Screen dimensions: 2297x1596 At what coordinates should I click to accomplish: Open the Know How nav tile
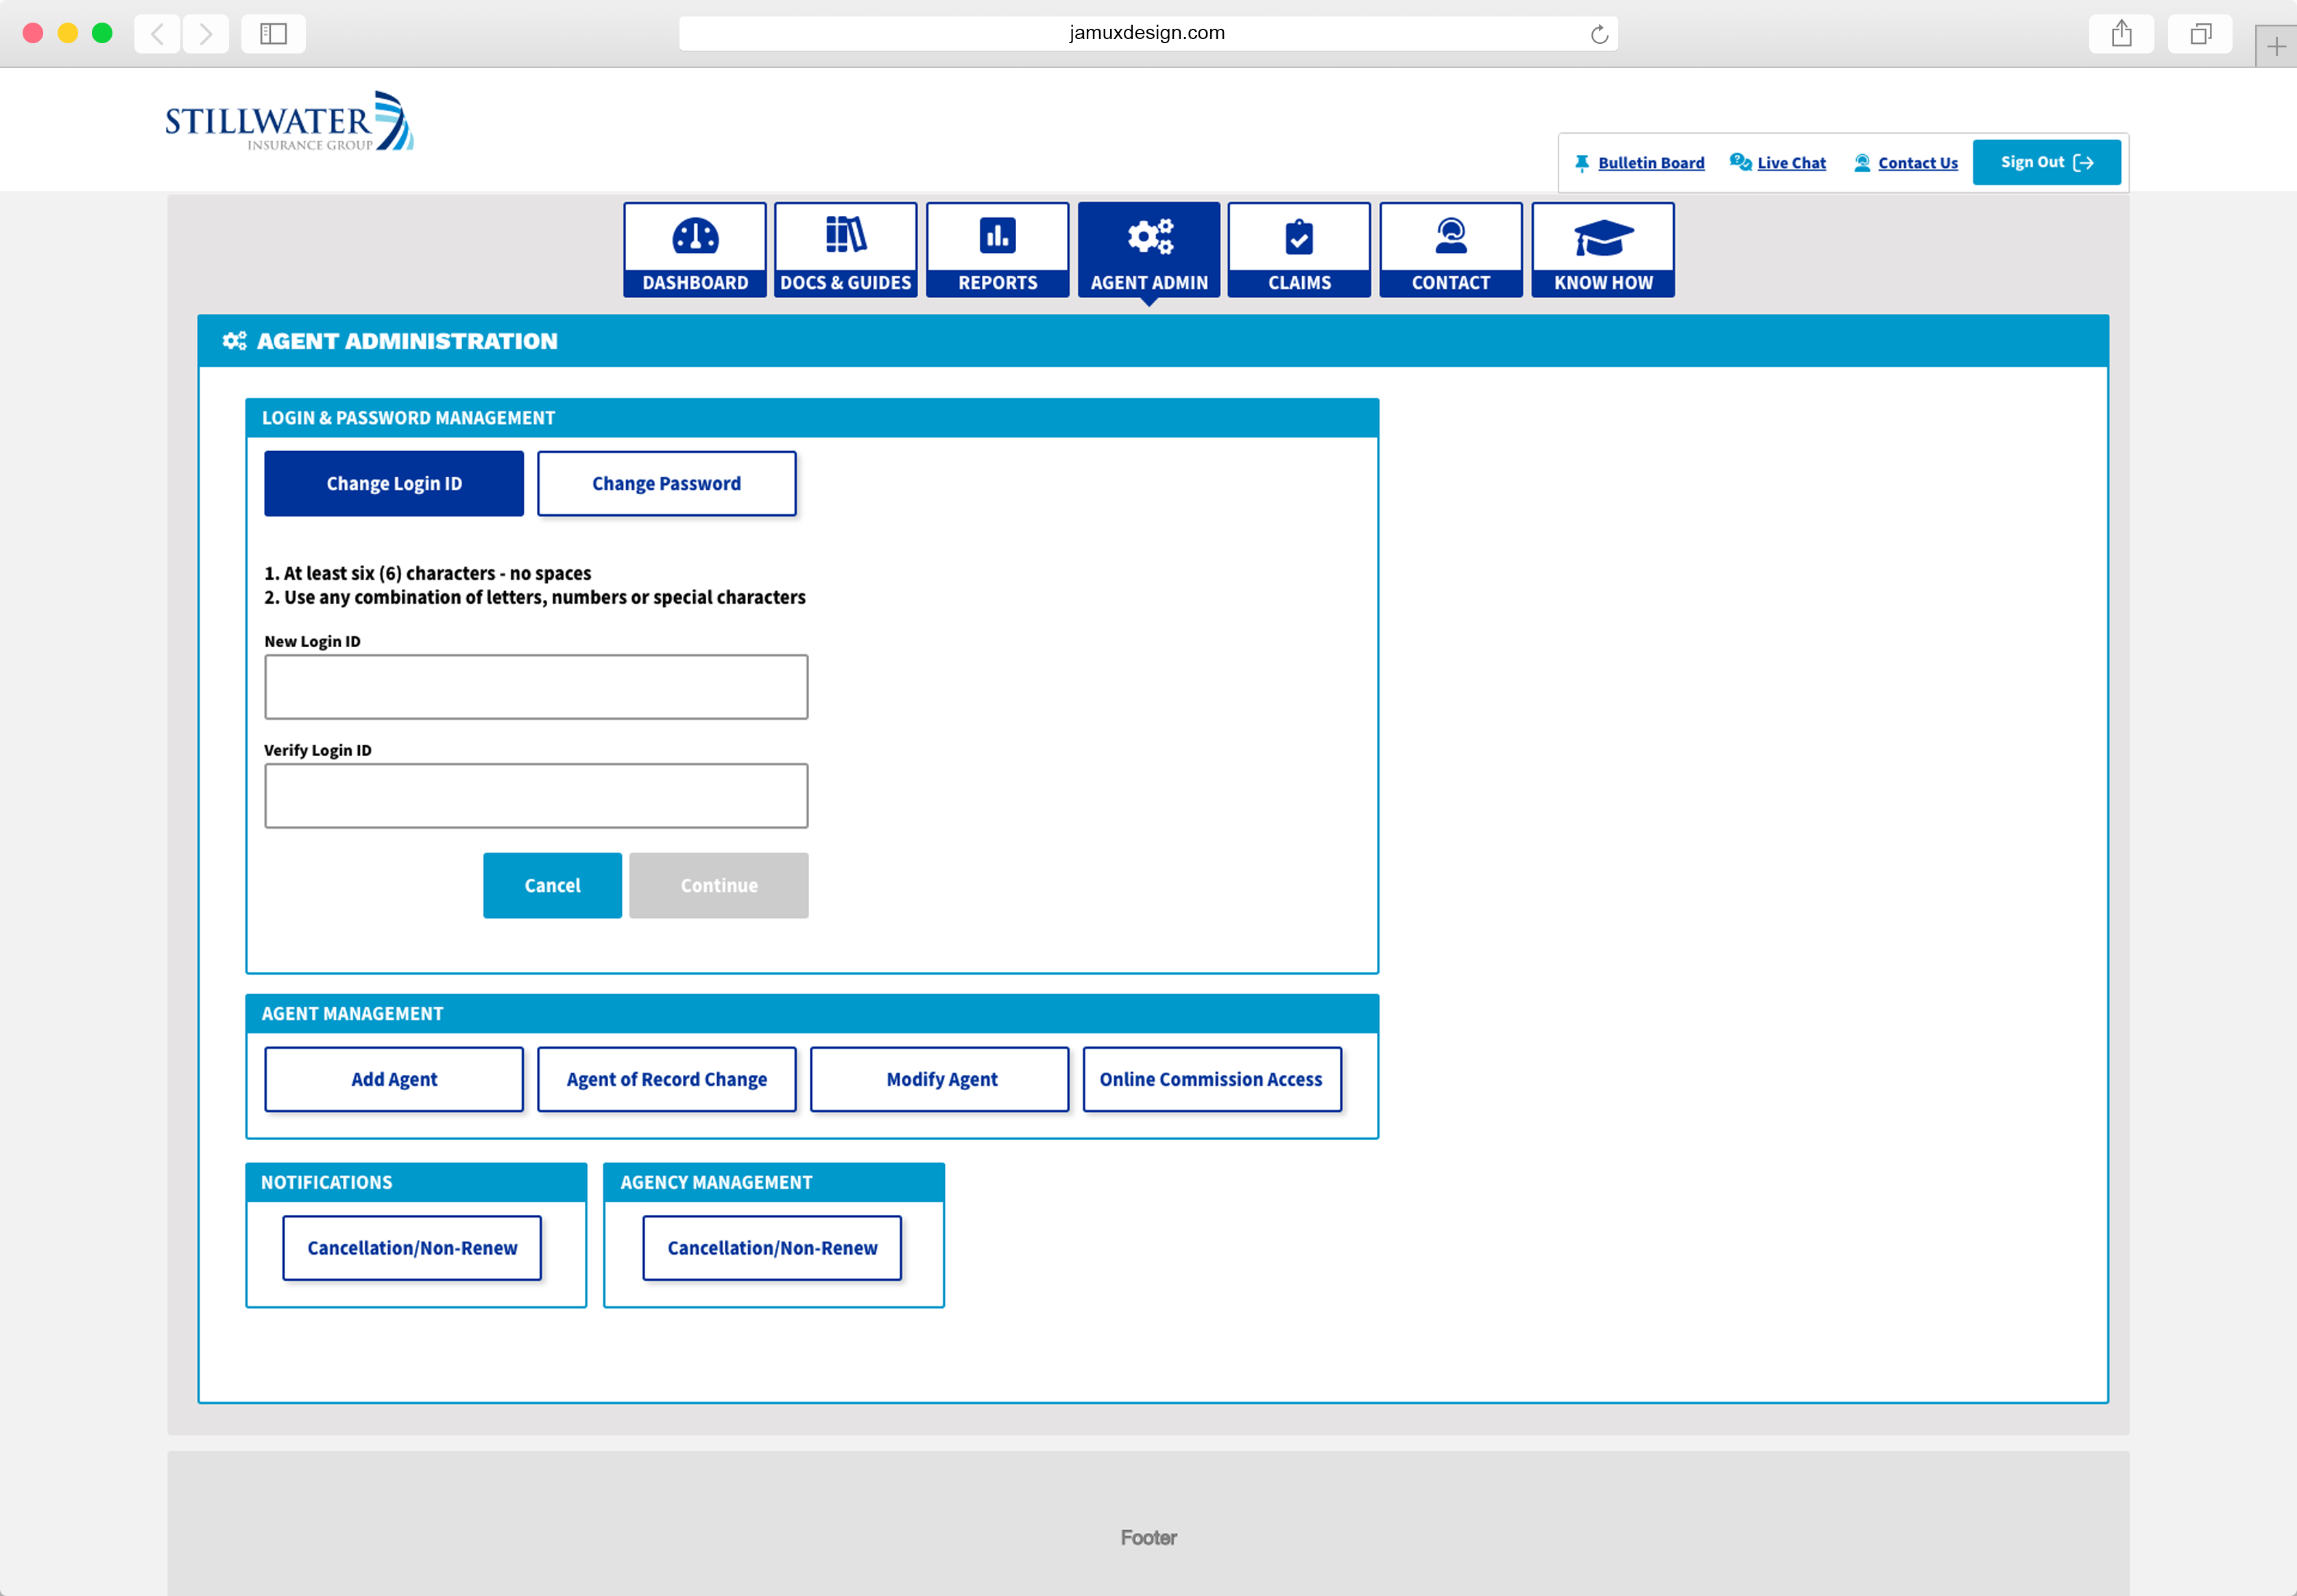pos(1603,250)
